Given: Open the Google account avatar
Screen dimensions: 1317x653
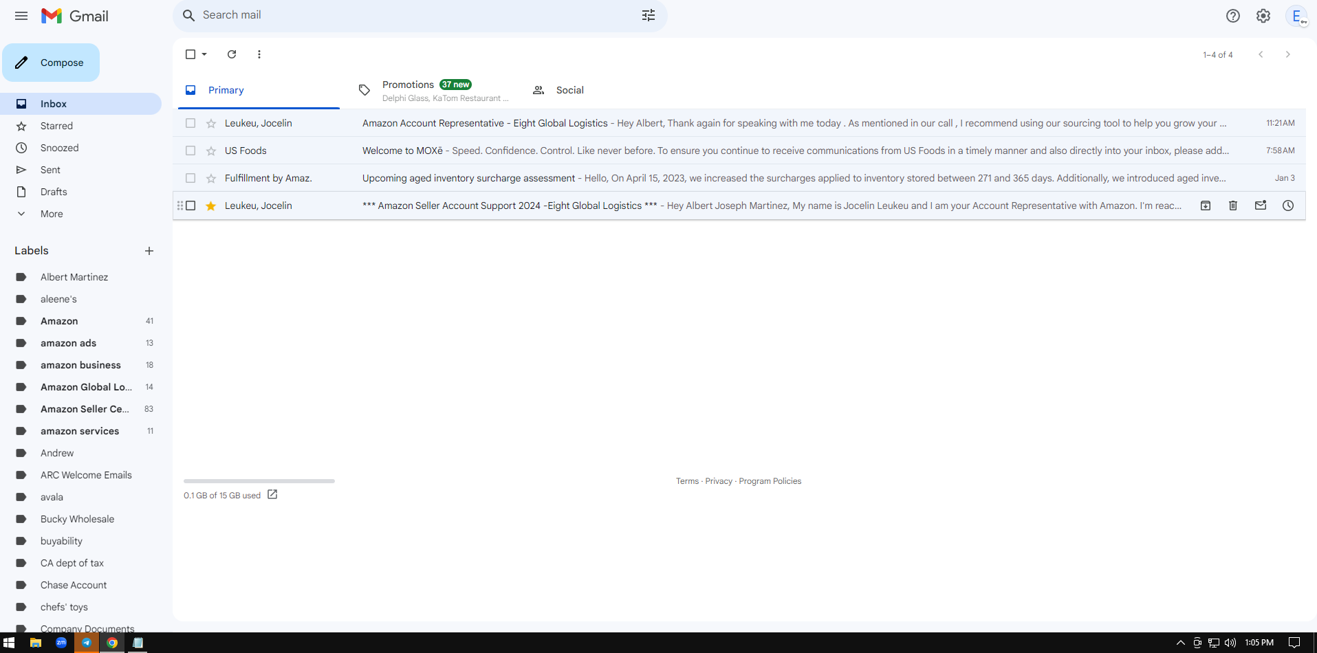Looking at the screenshot, I should click(1296, 16).
